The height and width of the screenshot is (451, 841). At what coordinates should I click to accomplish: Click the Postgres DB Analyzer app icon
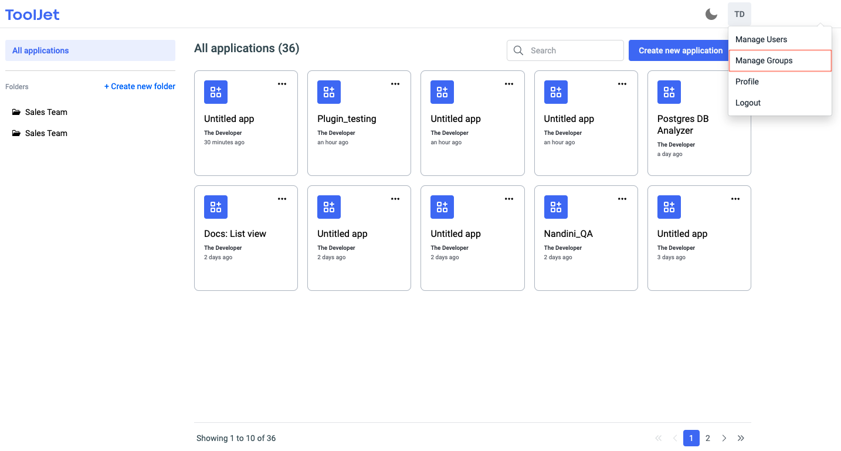pyautogui.click(x=669, y=92)
